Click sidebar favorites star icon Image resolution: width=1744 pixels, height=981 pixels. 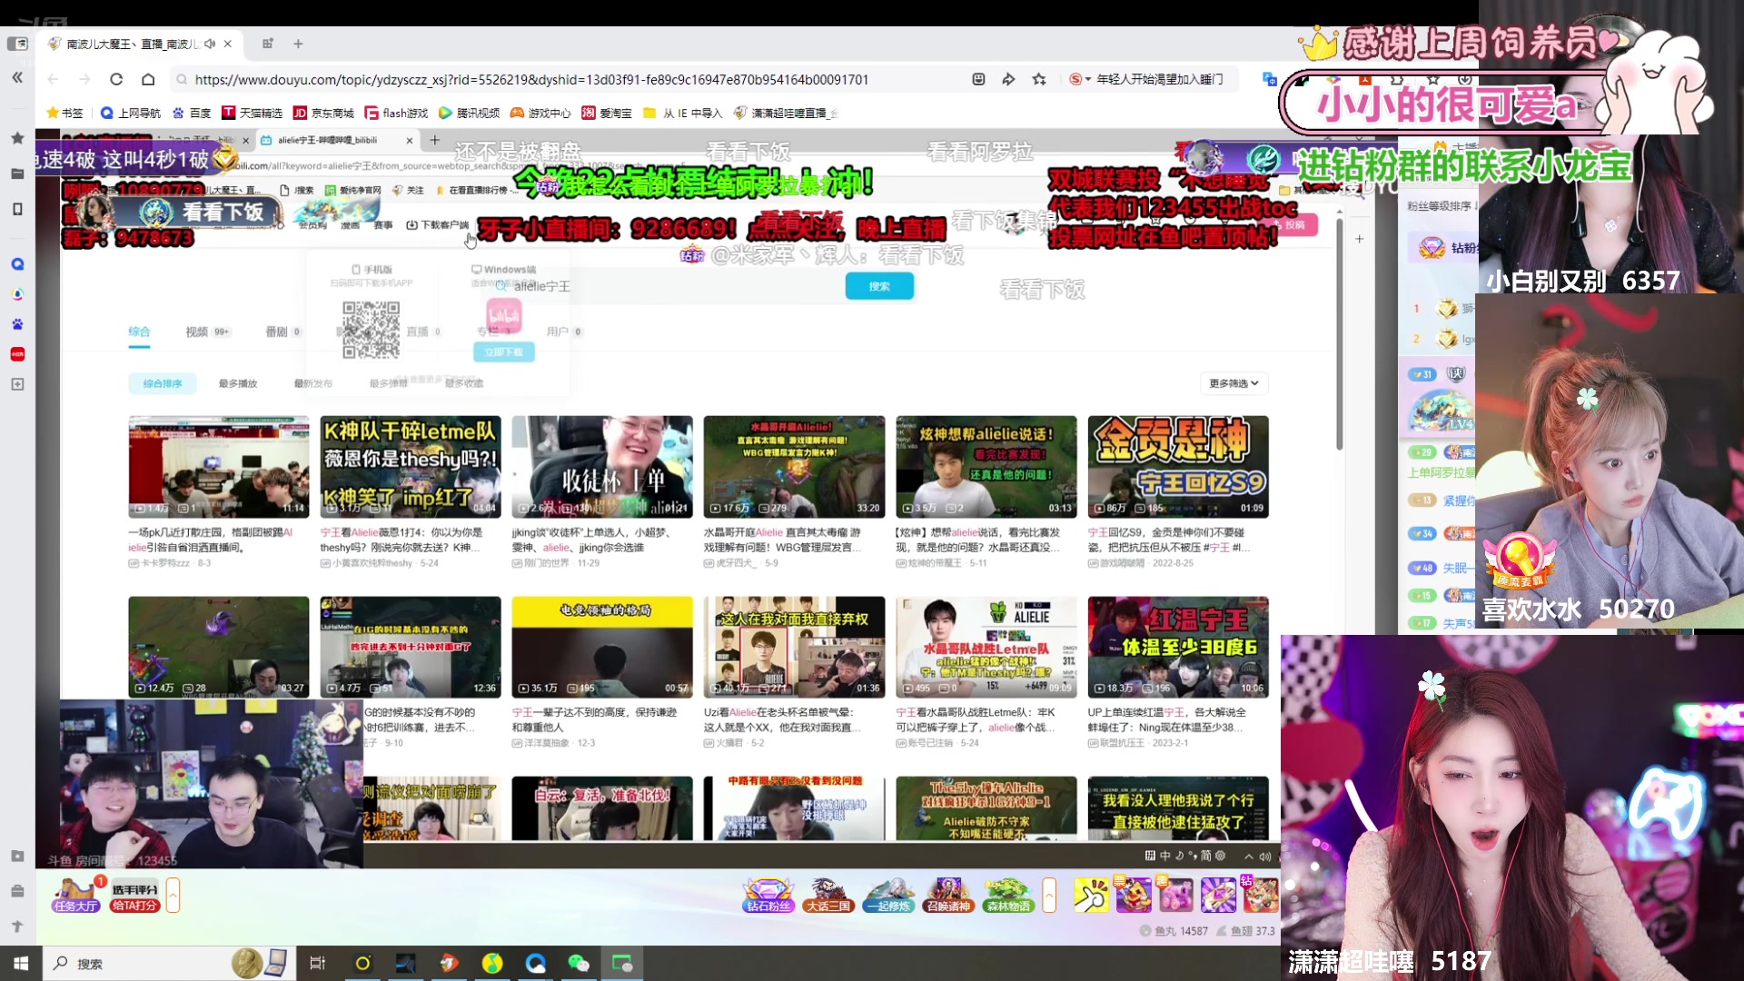click(x=17, y=138)
